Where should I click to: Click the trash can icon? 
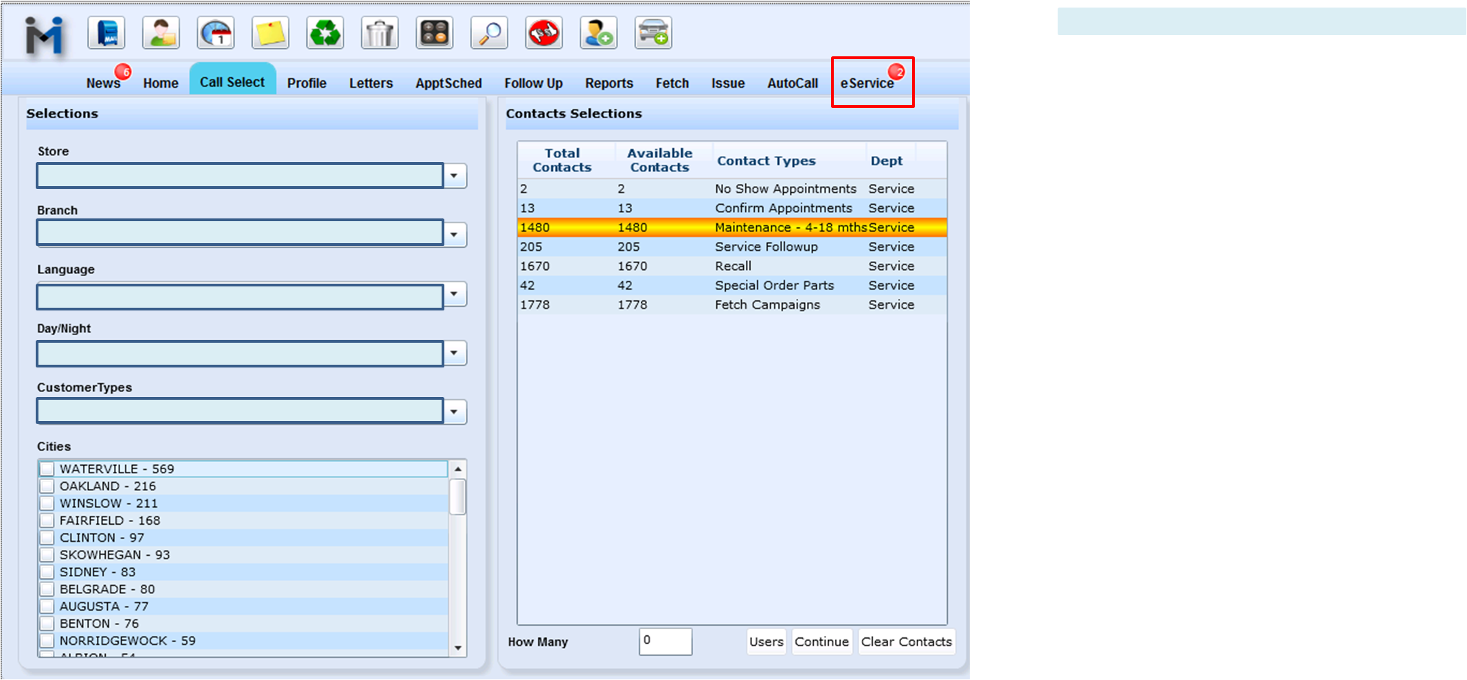tap(380, 33)
